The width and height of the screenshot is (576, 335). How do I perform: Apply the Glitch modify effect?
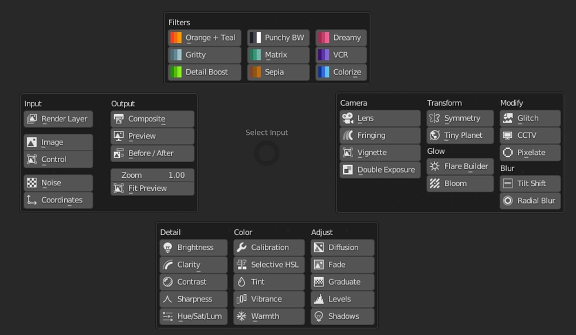click(x=530, y=118)
